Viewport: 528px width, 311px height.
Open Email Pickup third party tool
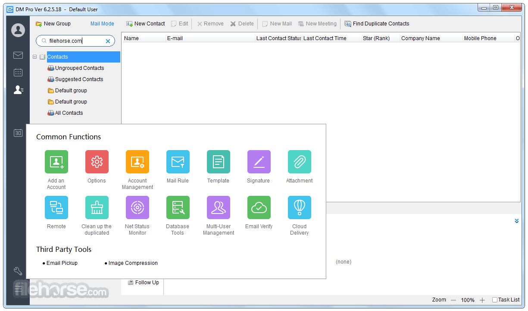62,263
